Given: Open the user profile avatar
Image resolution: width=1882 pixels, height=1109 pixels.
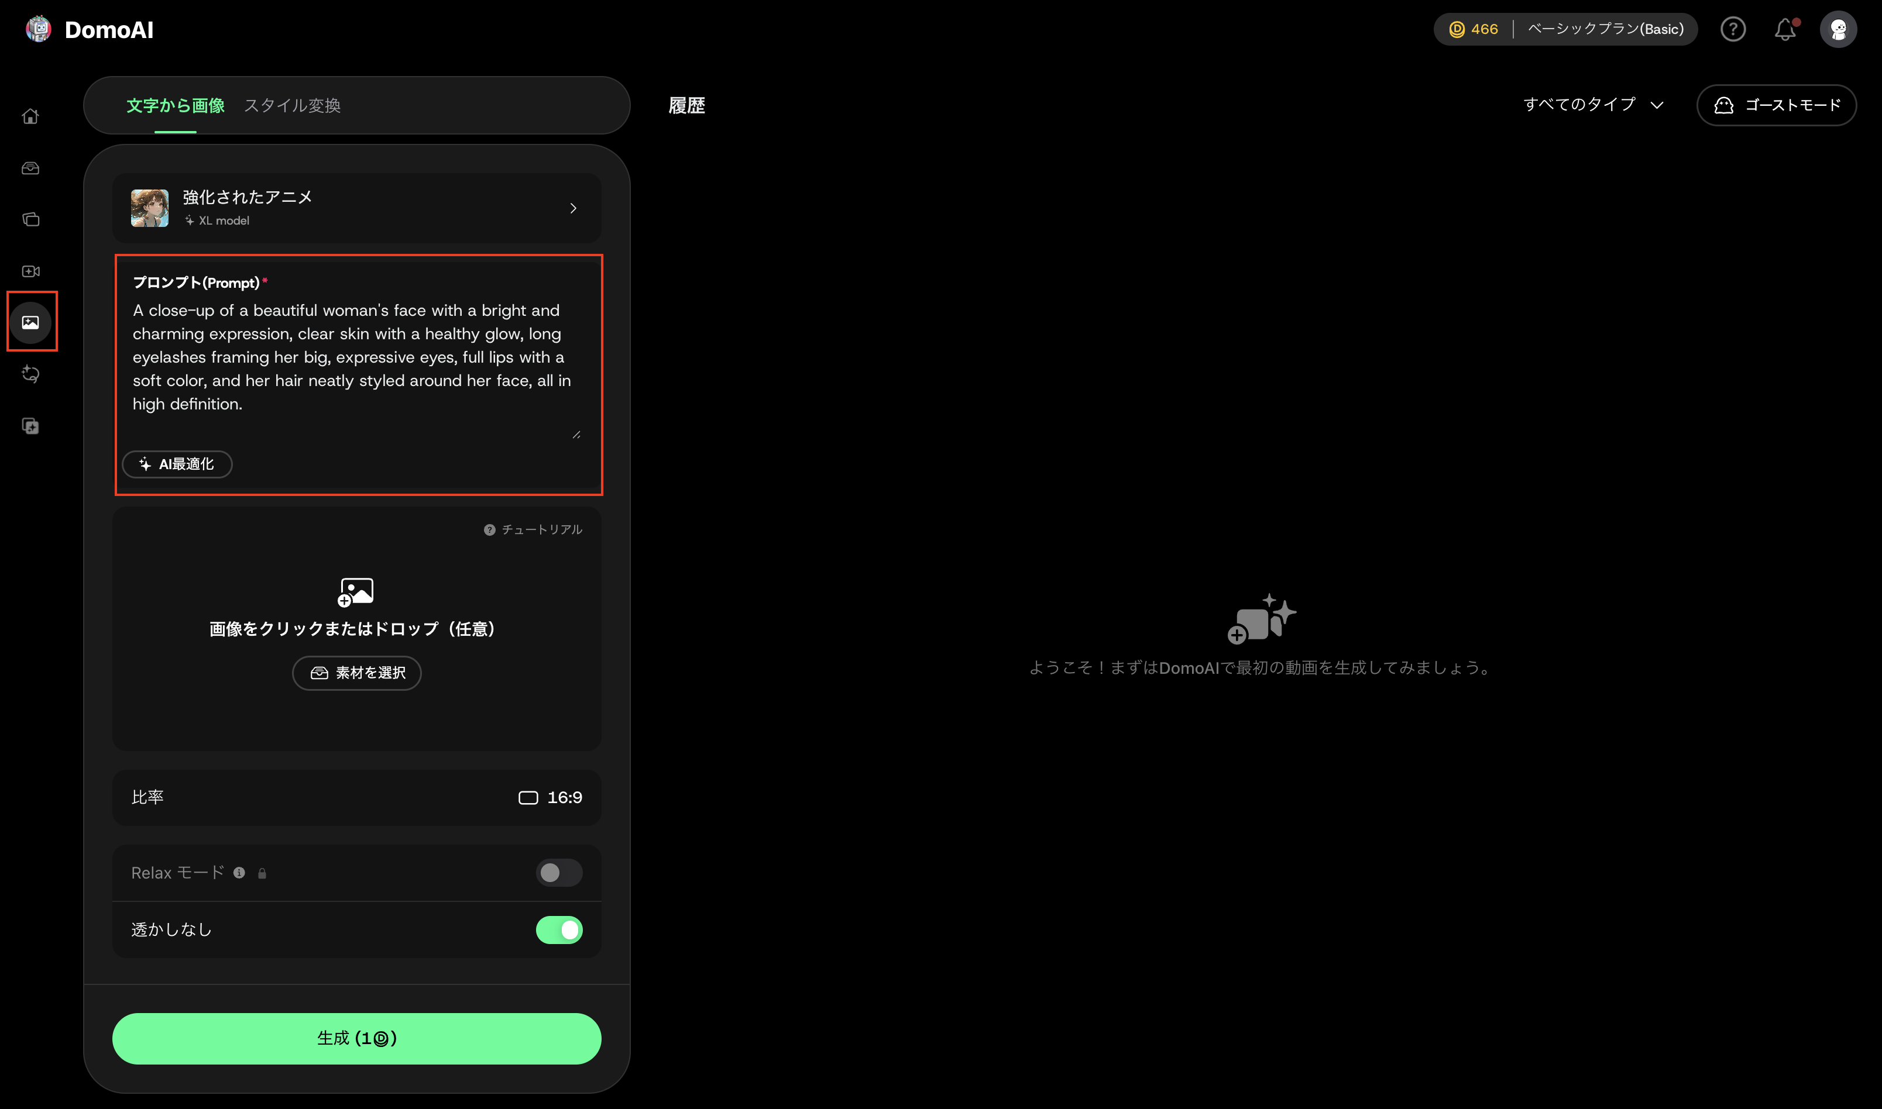Looking at the screenshot, I should [x=1838, y=29].
